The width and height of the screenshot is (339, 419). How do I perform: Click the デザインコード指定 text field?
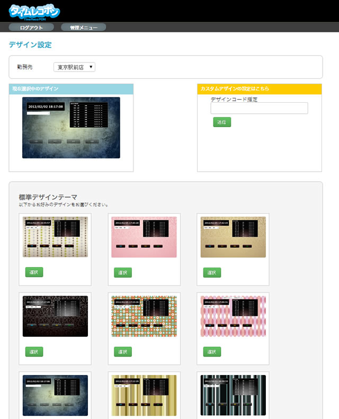pyautogui.click(x=259, y=108)
